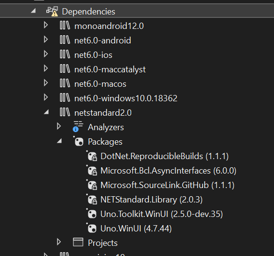Collapse the netstandard2.0 node
Screen dimensions: 274x256
(x=46, y=112)
